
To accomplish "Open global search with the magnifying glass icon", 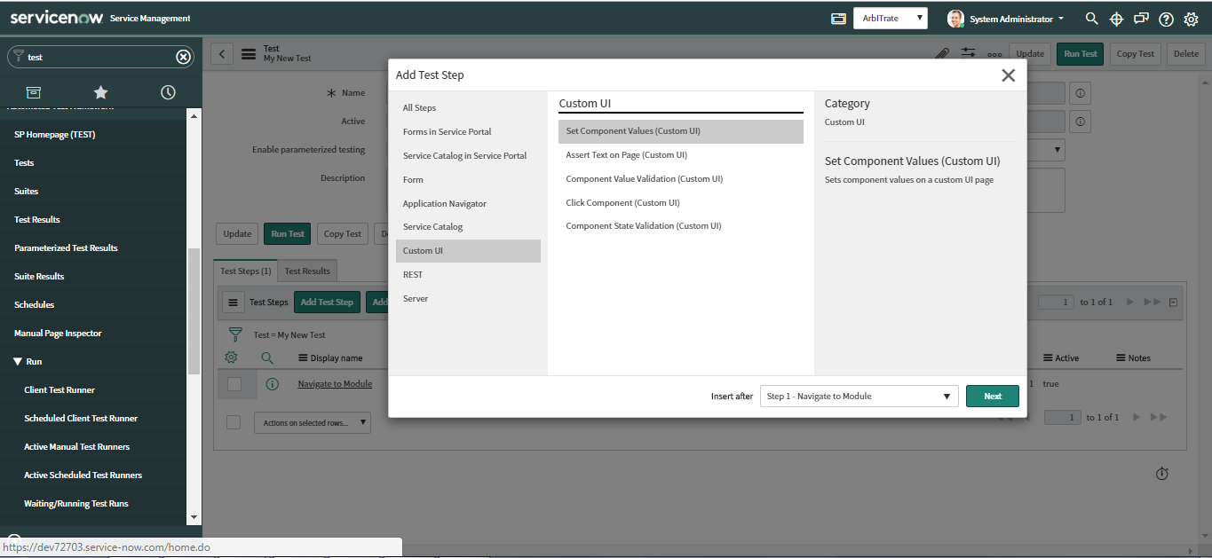I will click(x=1091, y=19).
